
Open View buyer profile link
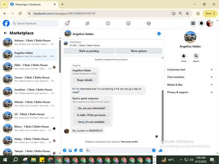pyautogui.click(x=129, y=142)
